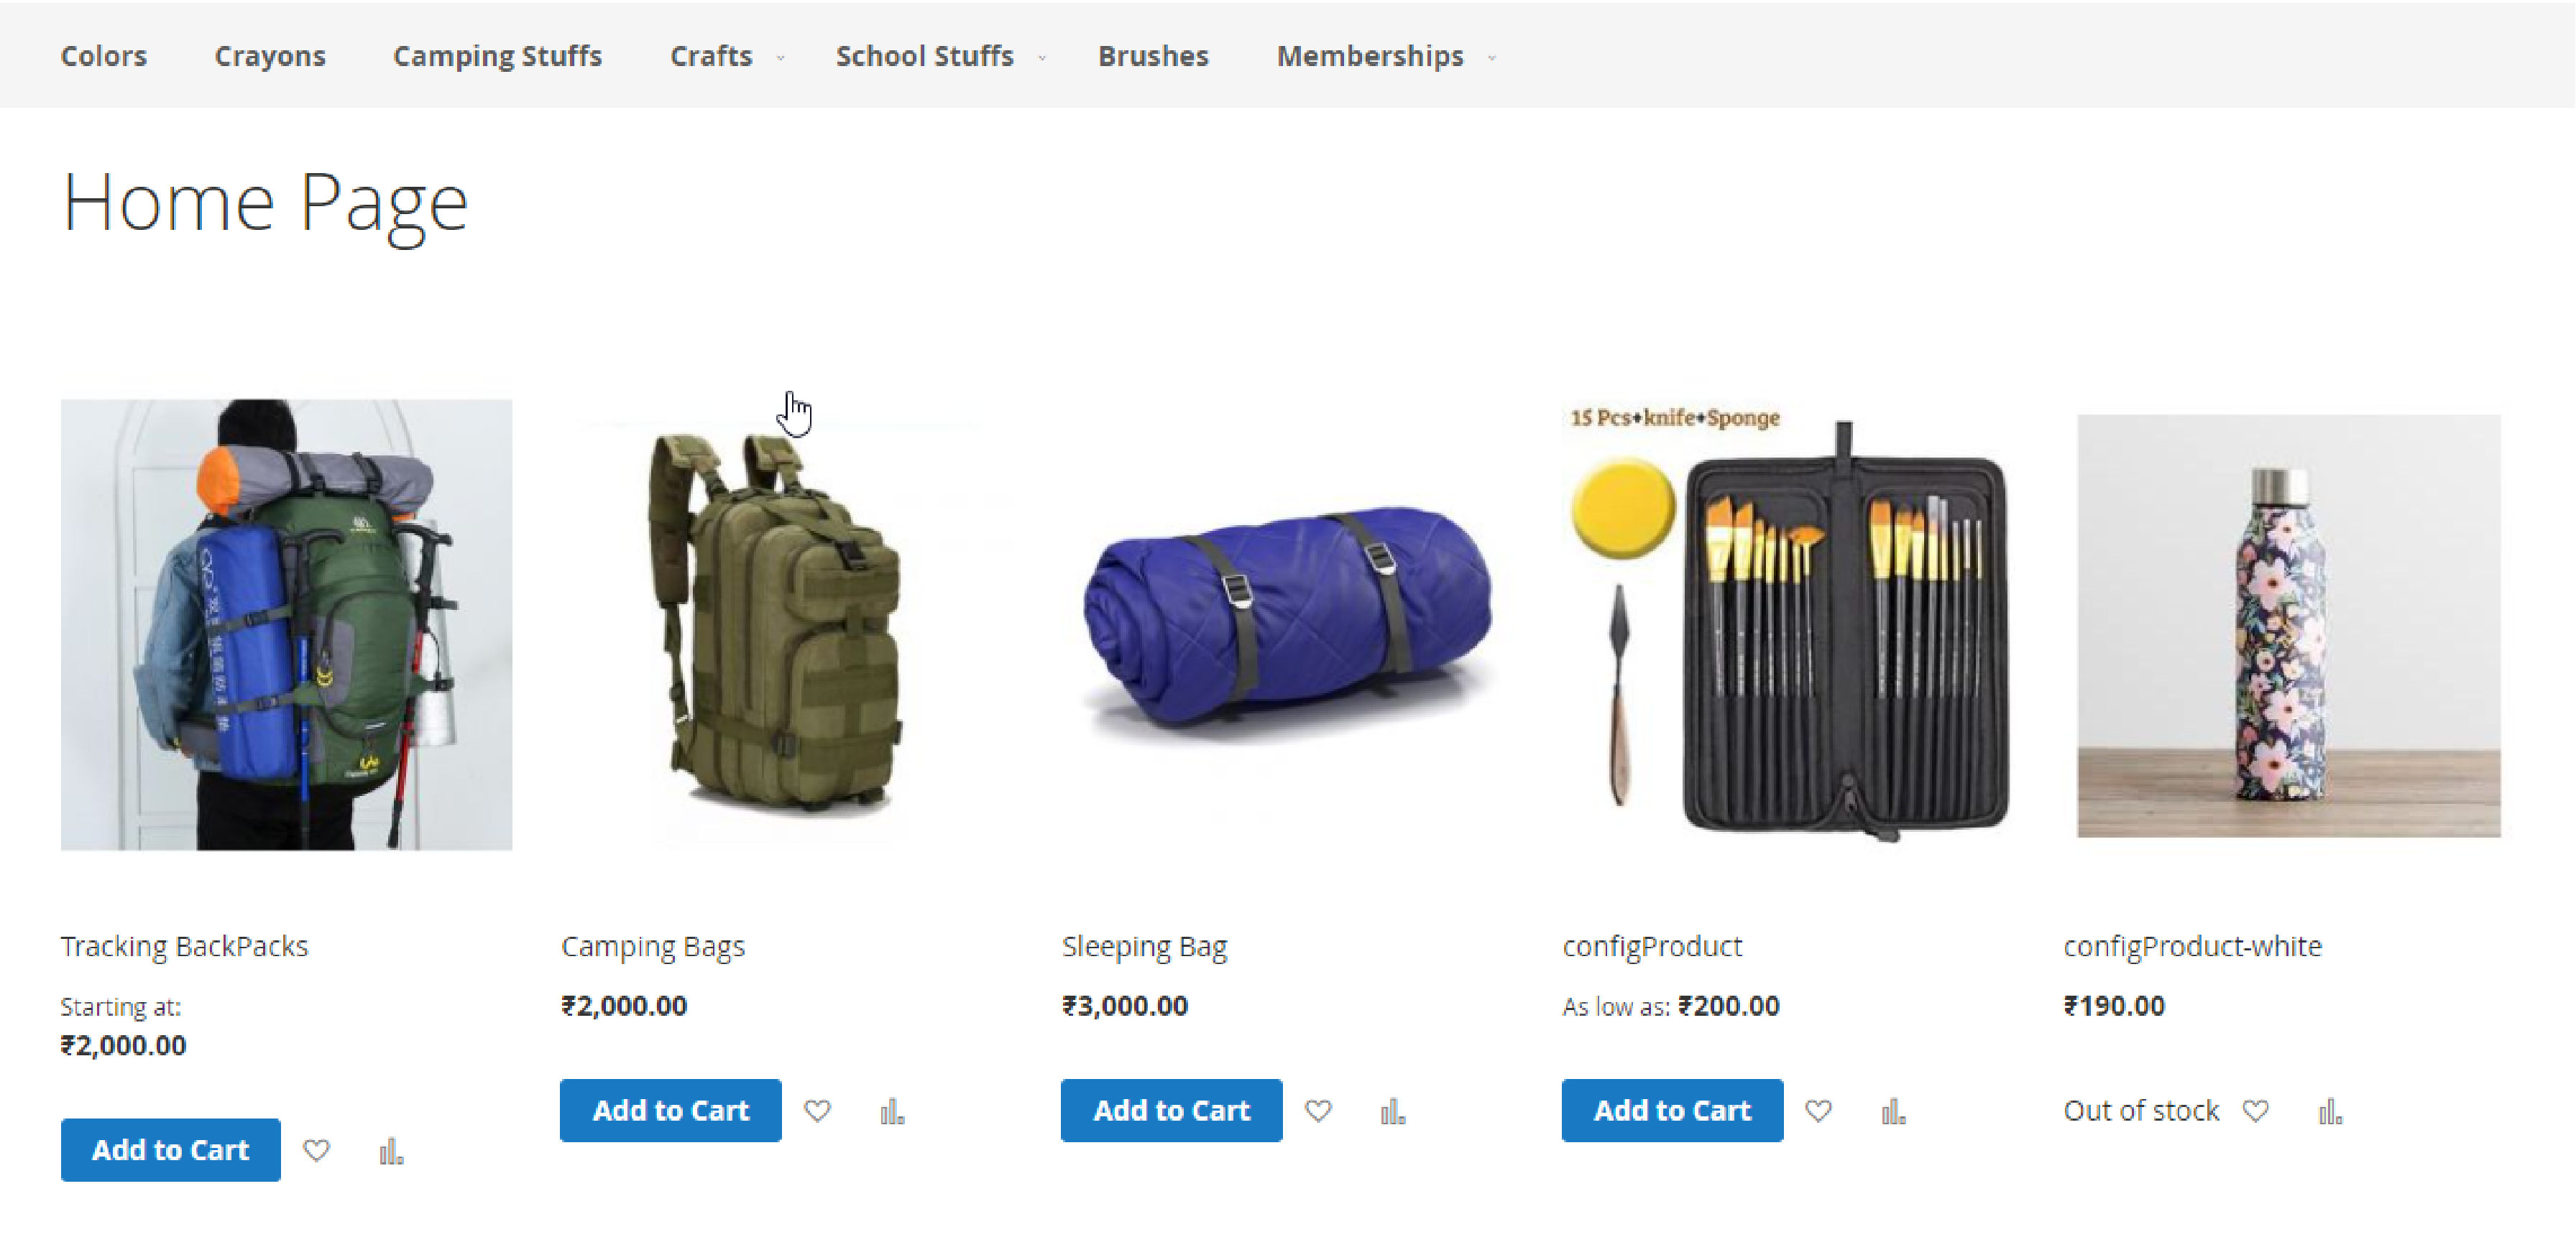Toggle wishlist on Tracking BackPacks
The image size is (2576, 1255).
point(317,1150)
